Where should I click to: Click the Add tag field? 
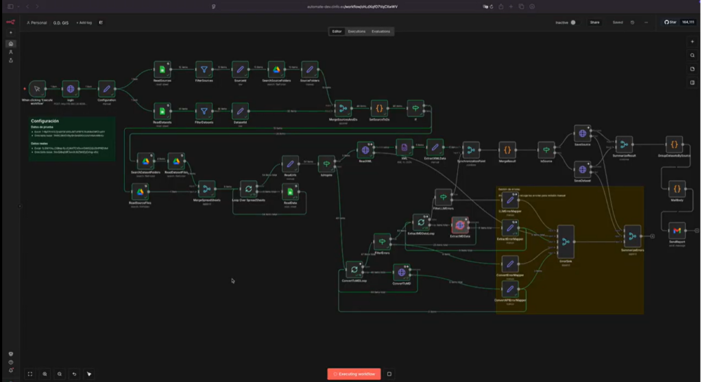click(84, 23)
